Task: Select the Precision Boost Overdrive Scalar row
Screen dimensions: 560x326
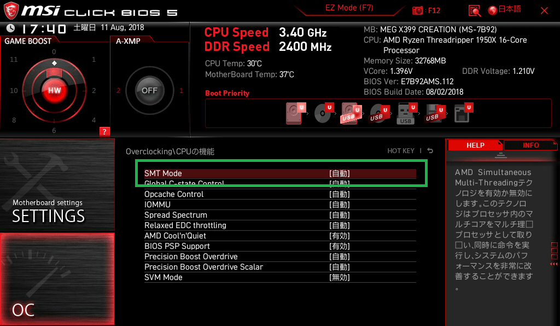Action: [203, 267]
